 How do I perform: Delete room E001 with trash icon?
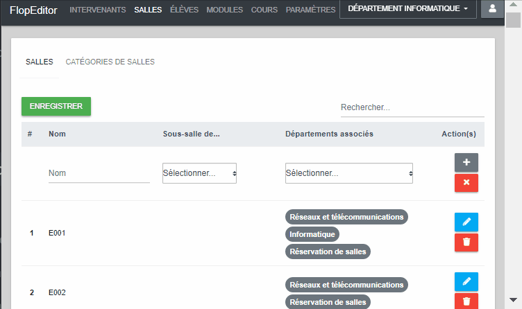click(x=466, y=242)
